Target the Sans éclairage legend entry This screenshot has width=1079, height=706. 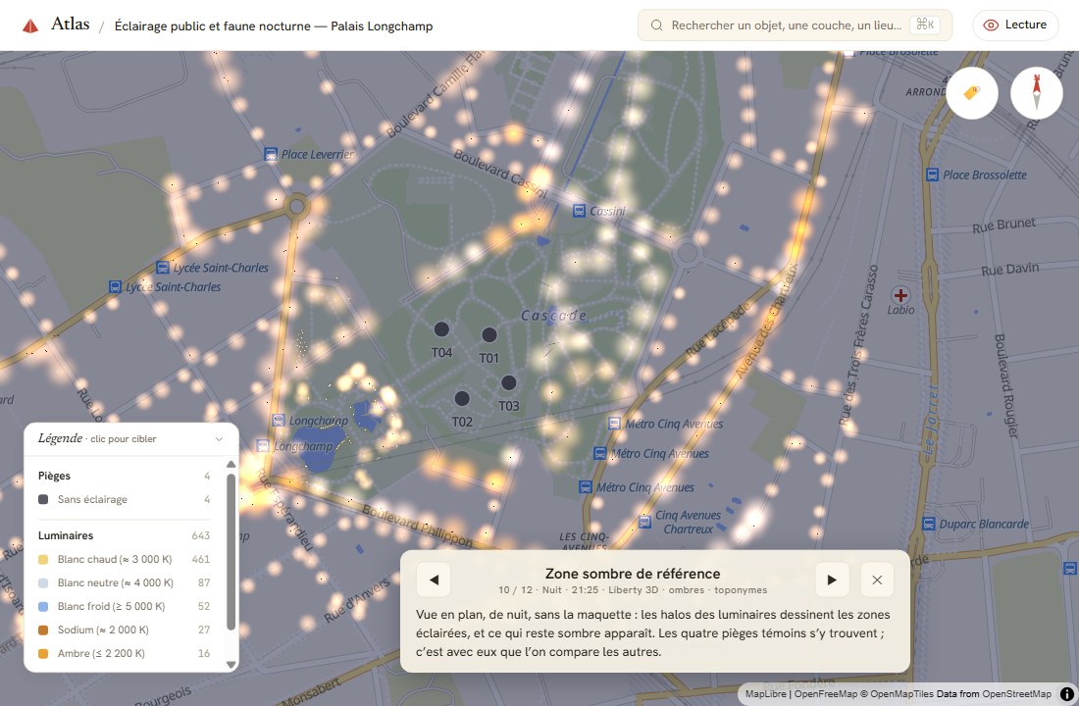pos(125,499)
